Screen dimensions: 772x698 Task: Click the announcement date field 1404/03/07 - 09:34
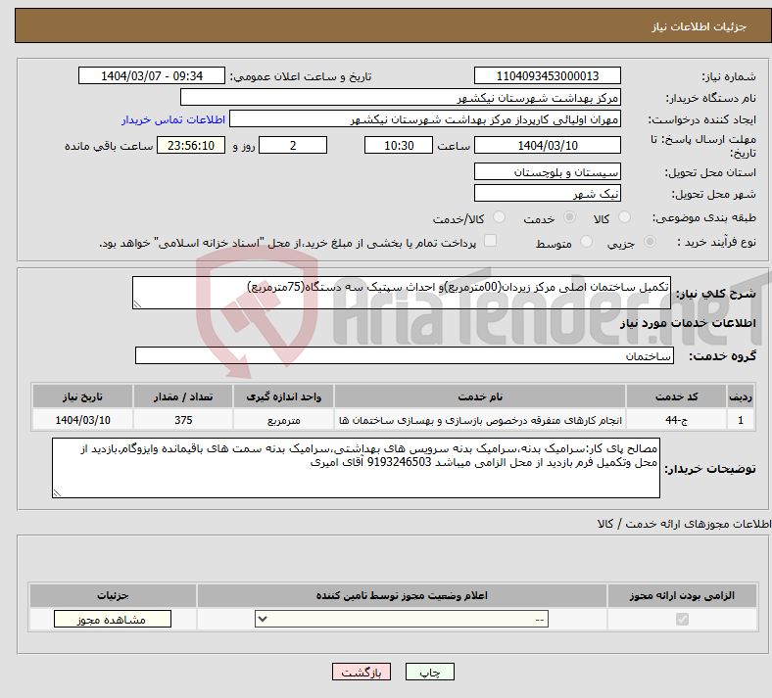tap(152, 75)
